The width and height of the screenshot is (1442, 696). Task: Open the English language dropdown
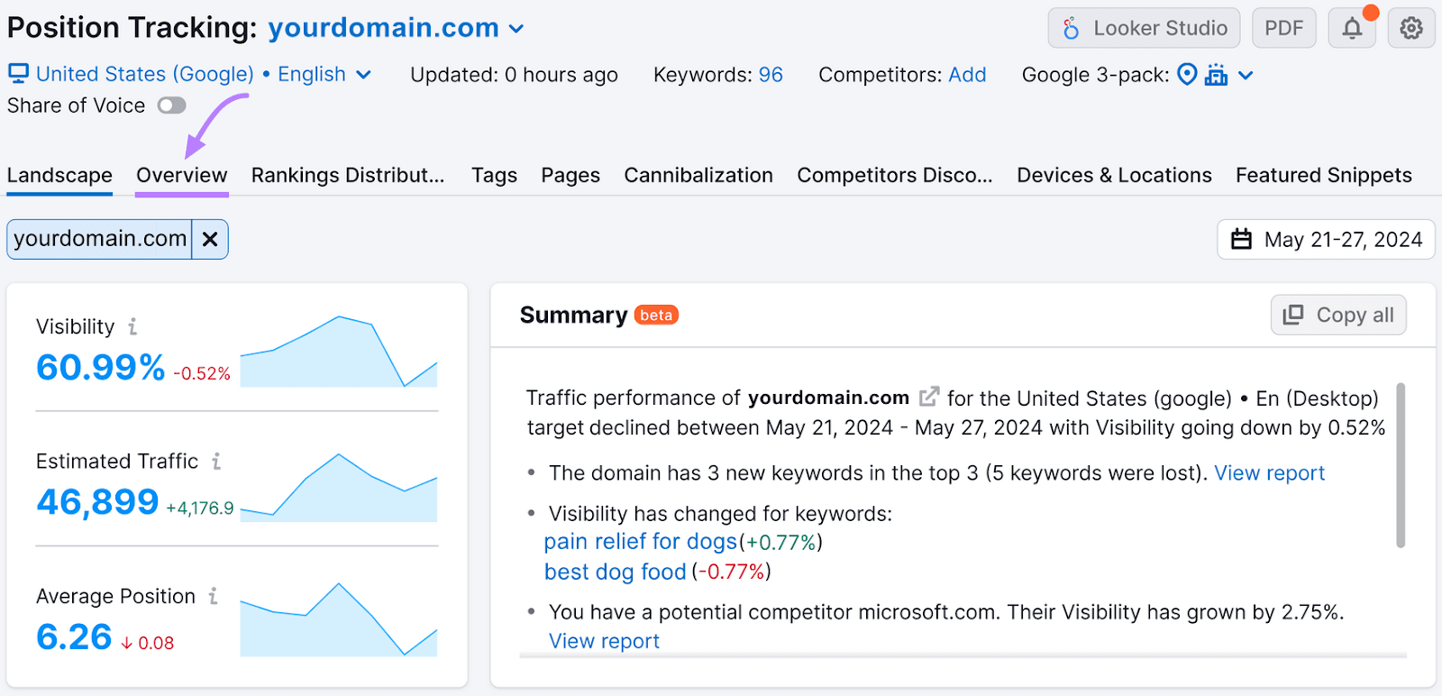pyautogui.click(x=365, y=75)
